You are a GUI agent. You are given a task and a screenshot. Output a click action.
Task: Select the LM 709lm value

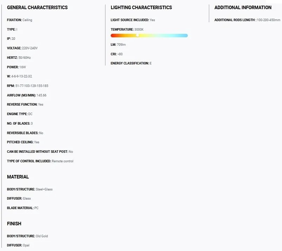[x=121, y=45]
